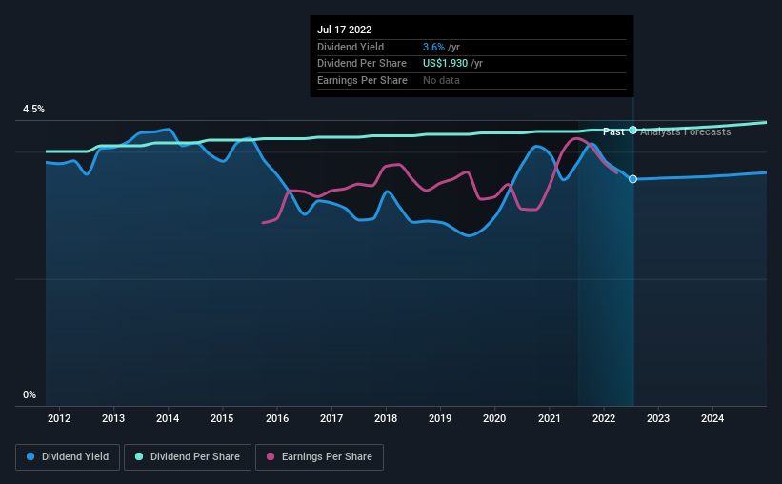Click the 2024 x-axis label
The image size is (782, 484).
(712, 418)
